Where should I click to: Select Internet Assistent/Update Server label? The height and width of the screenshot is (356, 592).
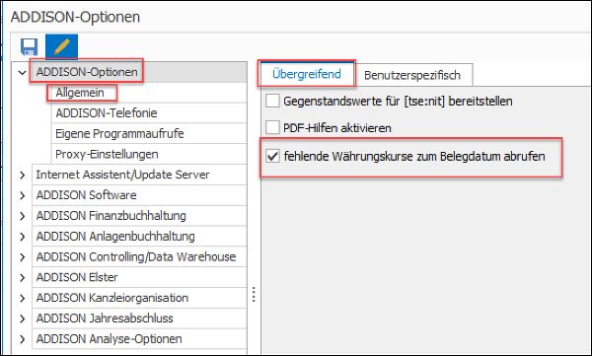[122, 175]
